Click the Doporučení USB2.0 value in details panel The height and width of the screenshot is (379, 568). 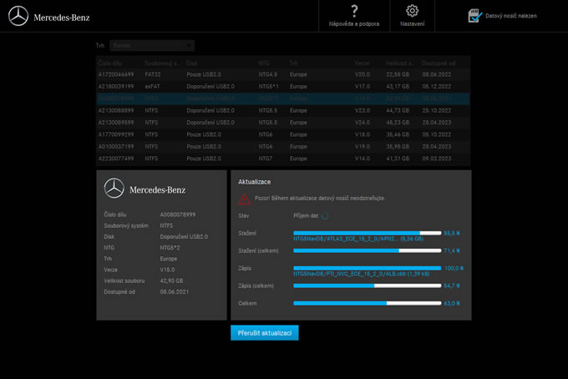click(184, 237)
